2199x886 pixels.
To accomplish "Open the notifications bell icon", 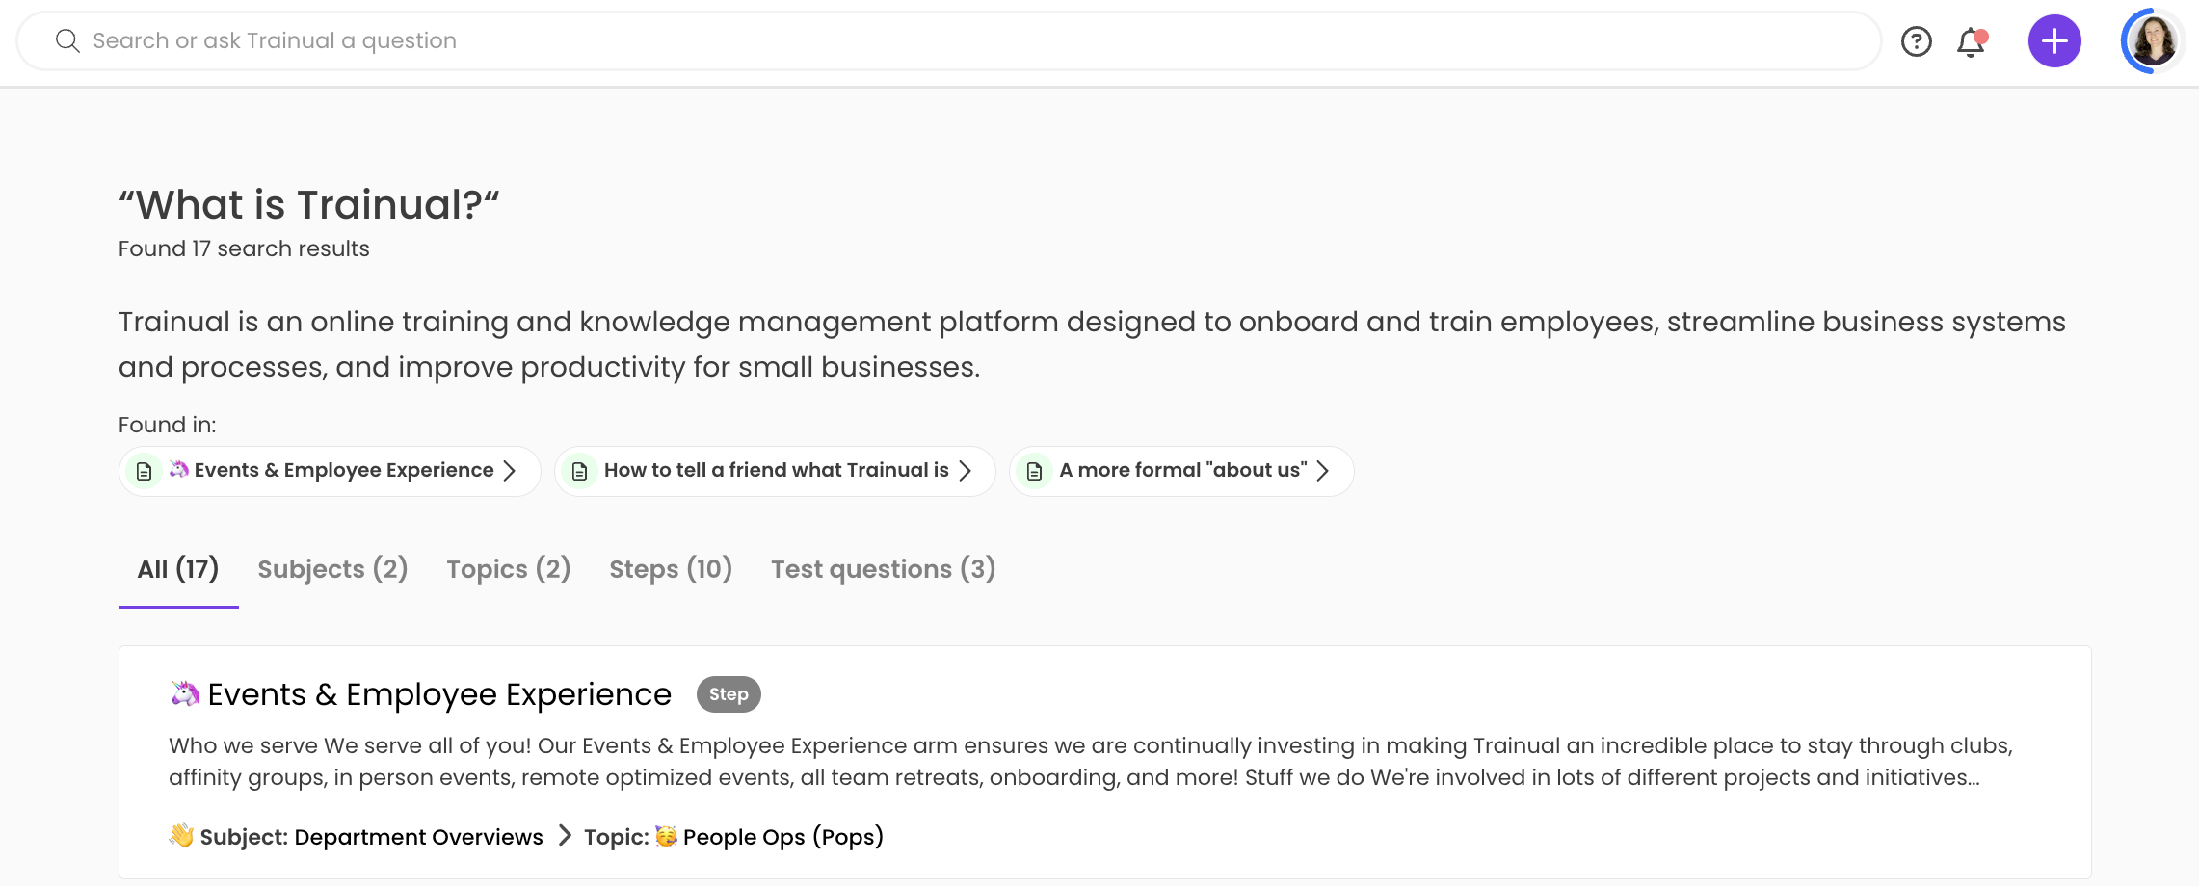I will click(1970, 41).
